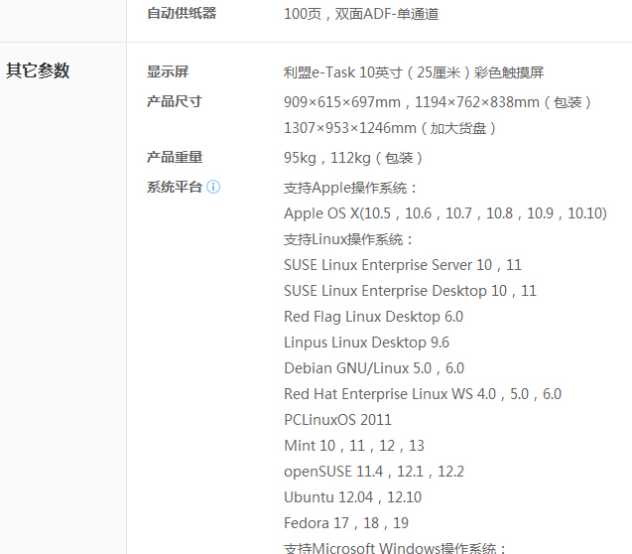This screenshot has height=554, width=632.
Task: Click the Mint 10，11，12，13 line
Action: click(354, 446)
